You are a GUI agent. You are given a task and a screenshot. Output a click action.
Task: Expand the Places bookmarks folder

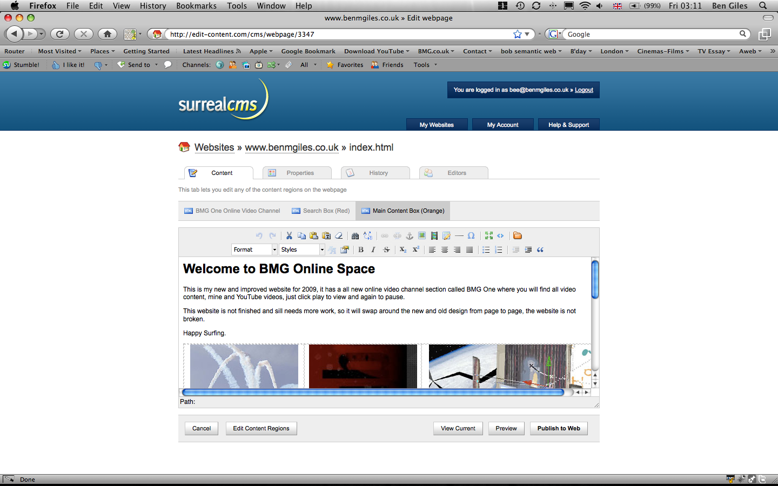(102, 51)
